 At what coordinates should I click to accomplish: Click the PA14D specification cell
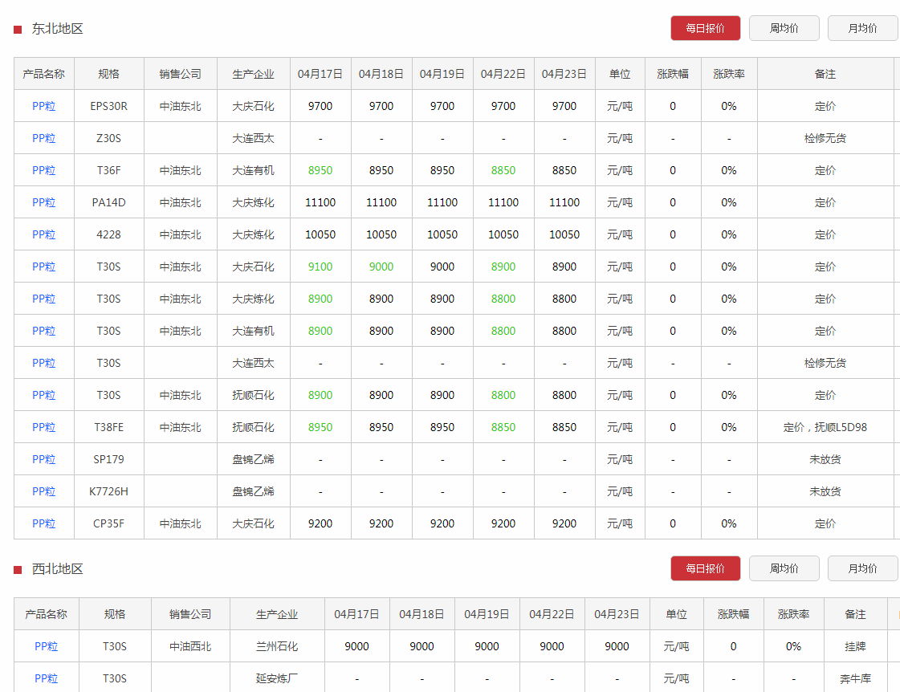(108, 202)
